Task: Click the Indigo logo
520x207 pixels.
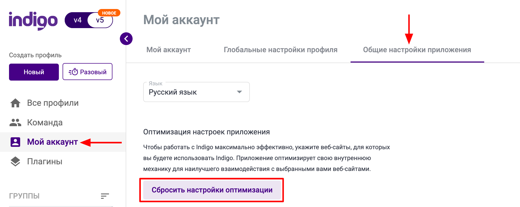Action: tap(33, 21)
